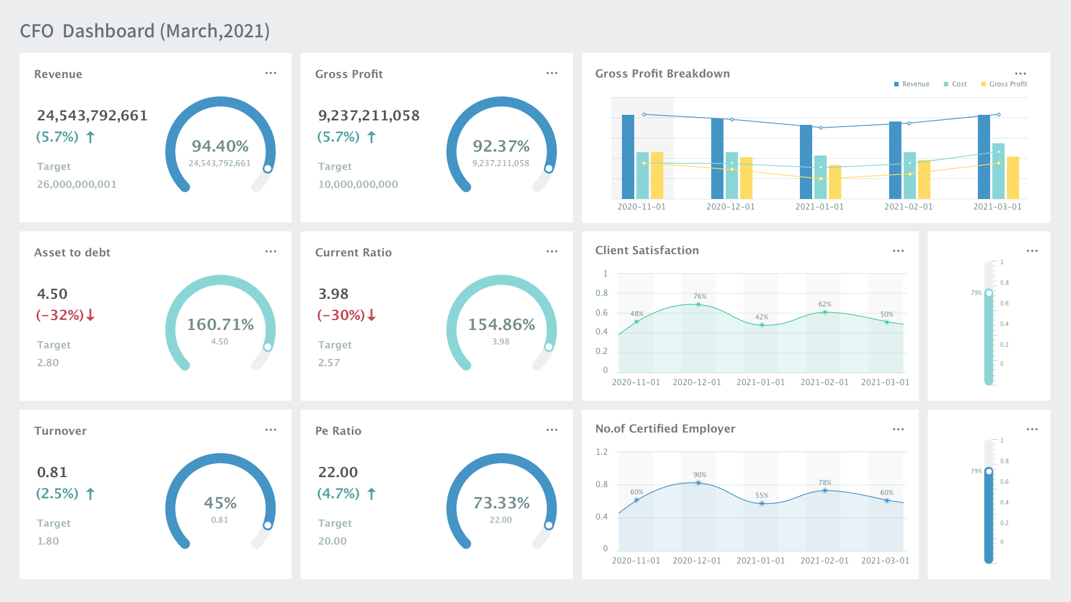Toggle the Gross Profit legend series
This screenshot has height=602, width=1071.
[1004, 84]
